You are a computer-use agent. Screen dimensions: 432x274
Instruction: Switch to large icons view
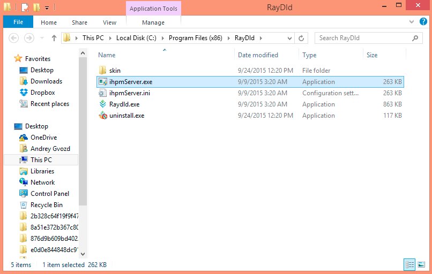(421, 264)
